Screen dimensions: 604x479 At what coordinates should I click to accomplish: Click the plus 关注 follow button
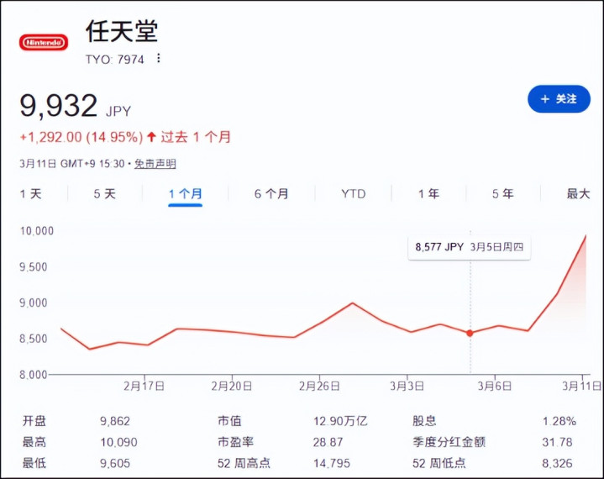(x=559, y=99)
